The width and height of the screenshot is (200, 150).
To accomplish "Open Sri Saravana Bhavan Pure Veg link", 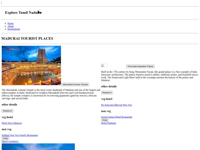I will tap(116, 105).
